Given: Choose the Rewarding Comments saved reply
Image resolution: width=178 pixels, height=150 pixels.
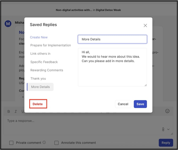Looking at the screenshot, I should click(47, 70).
